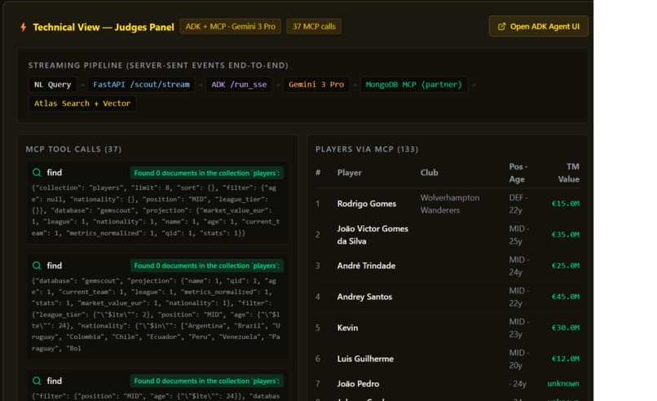Select player Rodrigo Gomes
This screenshot has height=401, width=657.
[x=367, y=204]
